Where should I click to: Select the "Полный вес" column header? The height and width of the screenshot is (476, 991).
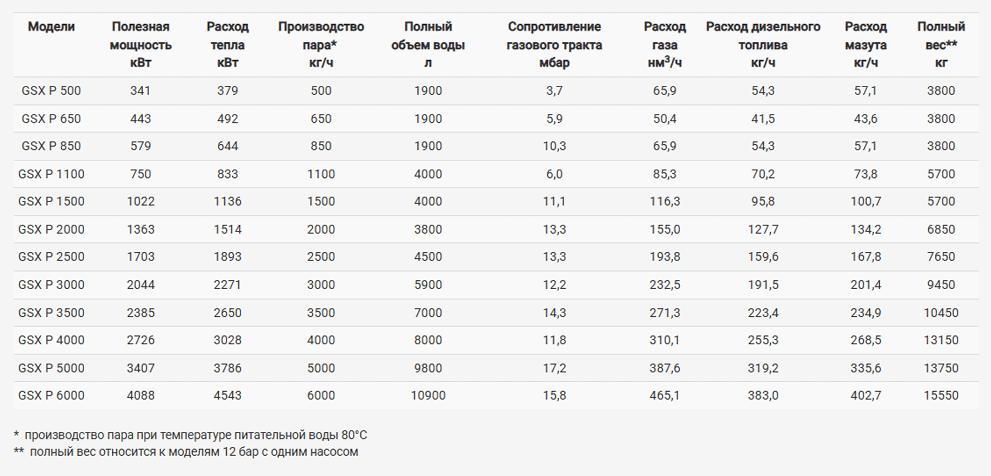940,45
